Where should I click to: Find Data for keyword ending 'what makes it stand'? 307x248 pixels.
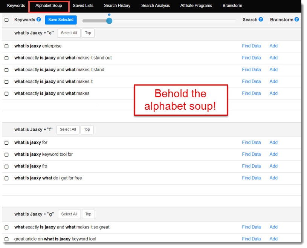pyautogui.click(x=251, y=70)
